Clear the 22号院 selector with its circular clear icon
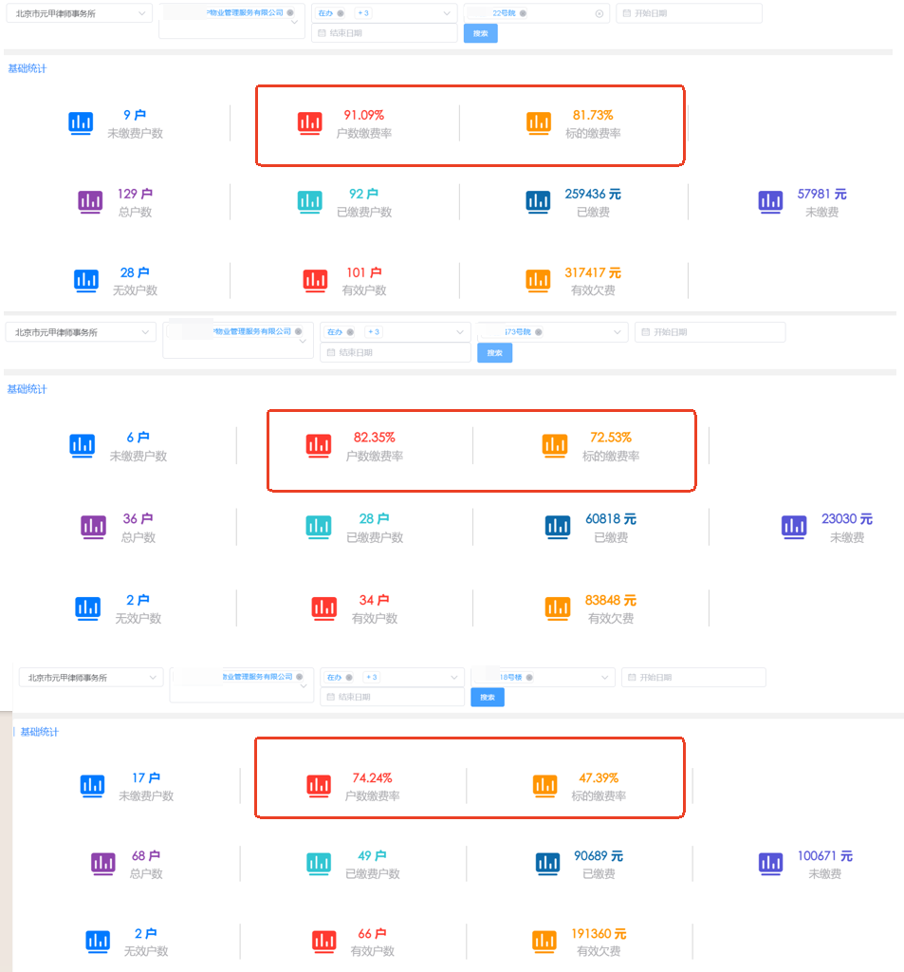Image resolution: width=904 pixels, height=972 pixels. [x=599, y=13]
